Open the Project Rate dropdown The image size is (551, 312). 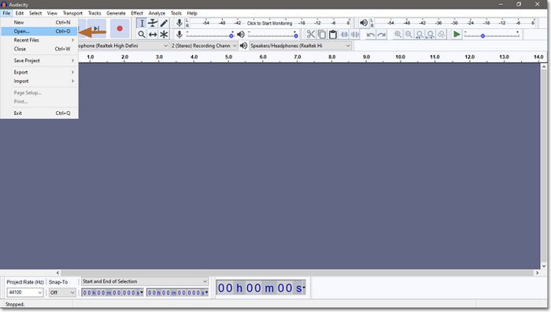pos(25,292)
